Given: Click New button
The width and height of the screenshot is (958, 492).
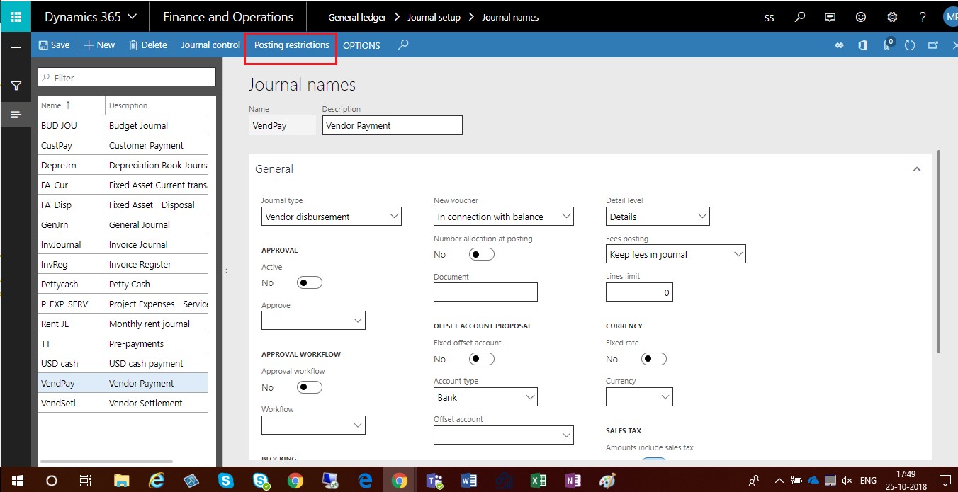Looking at the screenshot, I should coord(99,45).
